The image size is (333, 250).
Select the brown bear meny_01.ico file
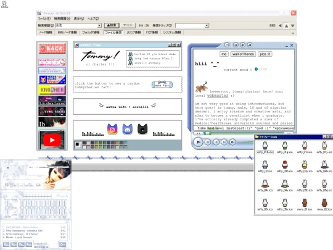tap(305, 205)
